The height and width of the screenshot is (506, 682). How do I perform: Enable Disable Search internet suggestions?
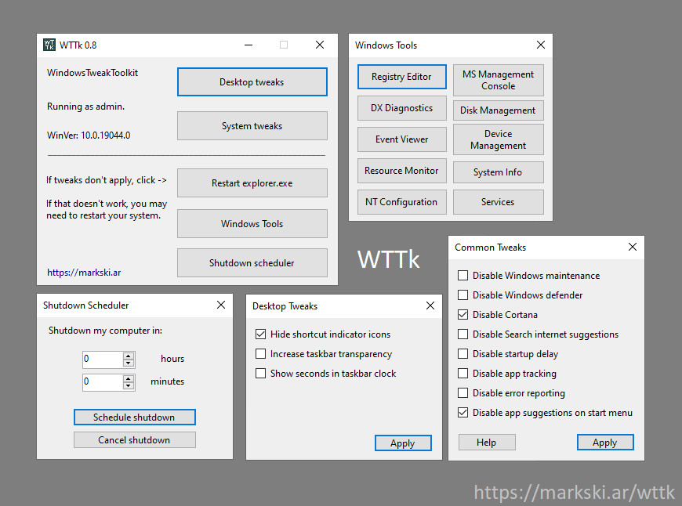point(463,334)
